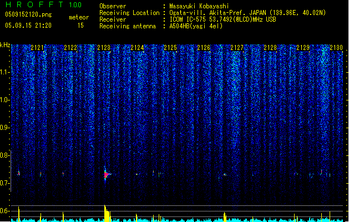349x222 pixels.
Task: Click the 0.7 kHz axis label
Action: point(4,183)
